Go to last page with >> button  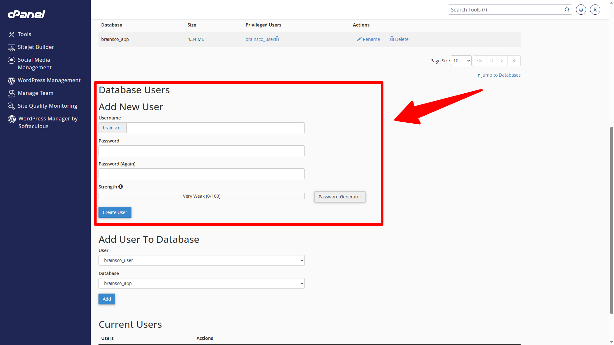click(x=514, y=61)
